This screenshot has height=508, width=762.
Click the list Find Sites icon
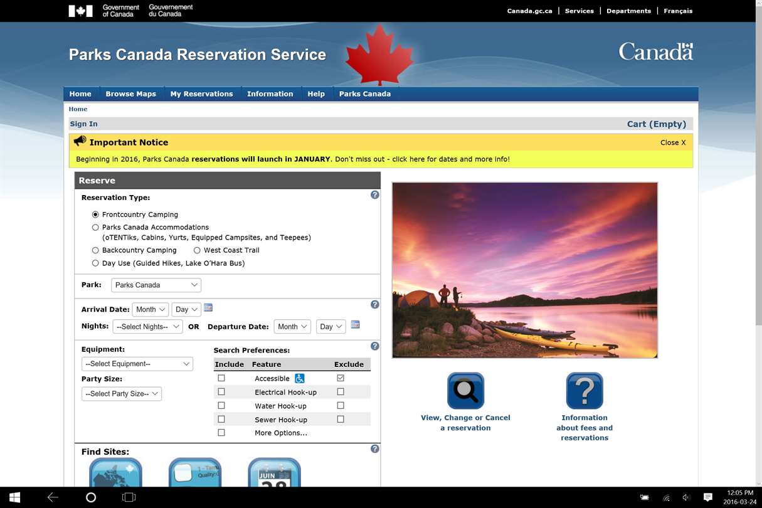click(195, 472)
